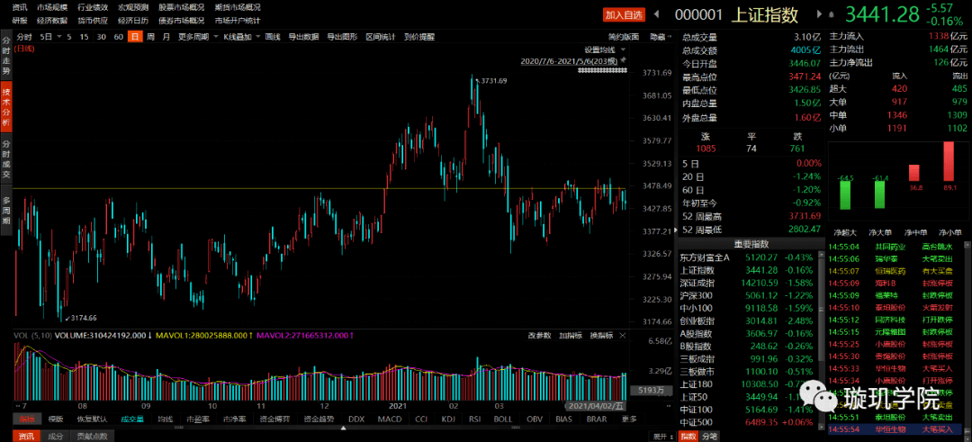Close the VOL indicator panel

(x=623, y=336)
